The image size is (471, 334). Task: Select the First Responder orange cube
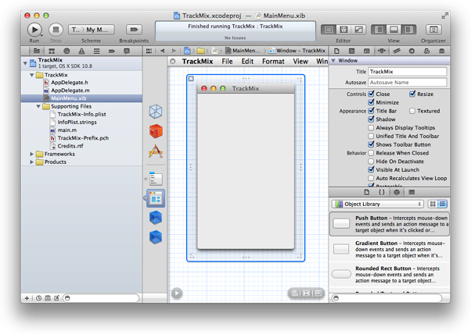coord(156,131)
